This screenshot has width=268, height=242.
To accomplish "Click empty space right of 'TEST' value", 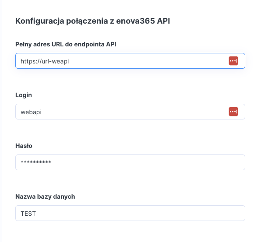I will click(x=140, y=213).
